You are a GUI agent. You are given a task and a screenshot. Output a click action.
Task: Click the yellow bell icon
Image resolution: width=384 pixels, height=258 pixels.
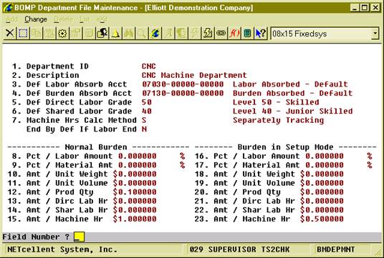coord(115,33)
